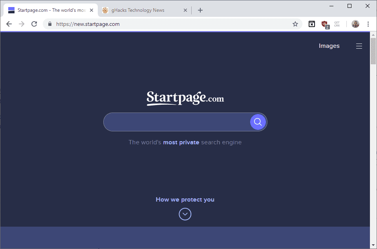Click the browser Forward arrow
The height and width of the screenshot is (249, 377).
tap(22, 24)
